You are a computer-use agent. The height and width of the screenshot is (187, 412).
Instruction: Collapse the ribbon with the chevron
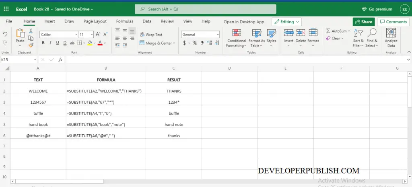click(x=409, y=52)
